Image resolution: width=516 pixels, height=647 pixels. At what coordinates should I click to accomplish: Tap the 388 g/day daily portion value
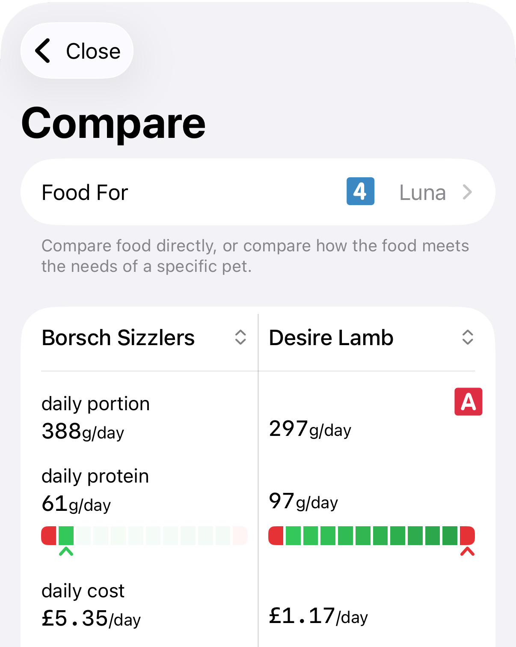click(x=83, y=432)
